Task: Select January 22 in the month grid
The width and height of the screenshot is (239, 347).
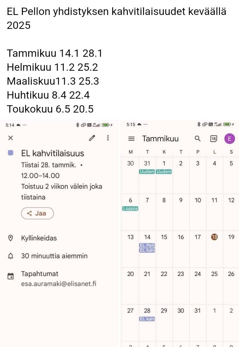Action: 164,274
